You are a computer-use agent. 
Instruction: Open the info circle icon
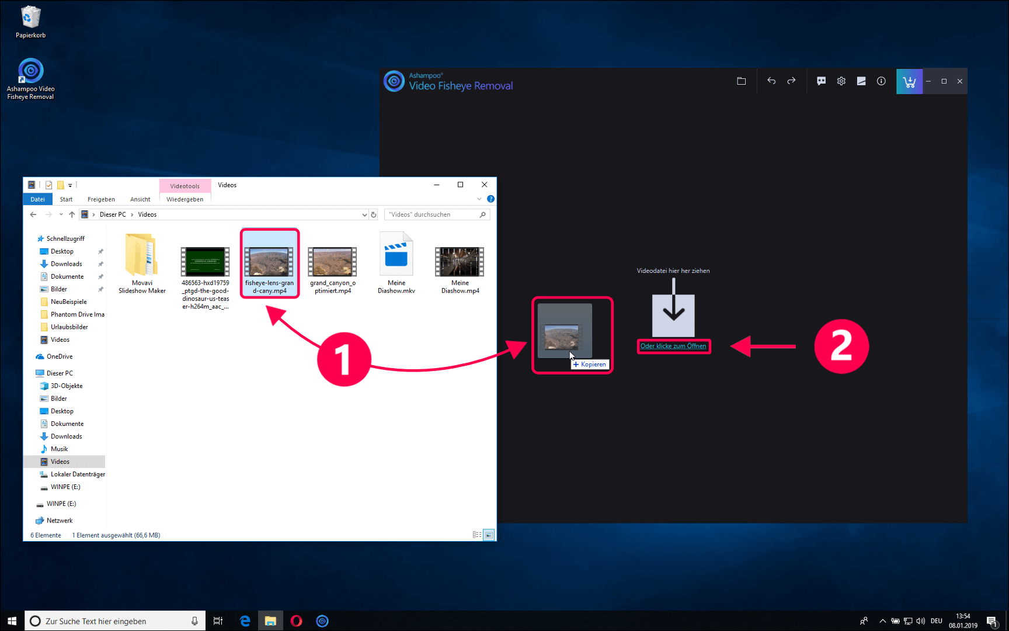click(x=881, y=81)
